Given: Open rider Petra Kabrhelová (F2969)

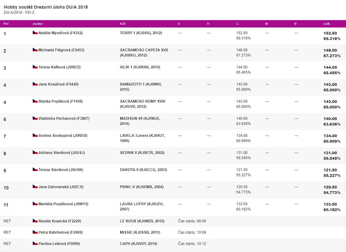Looking at the screenshot, I should pos(60,232).
